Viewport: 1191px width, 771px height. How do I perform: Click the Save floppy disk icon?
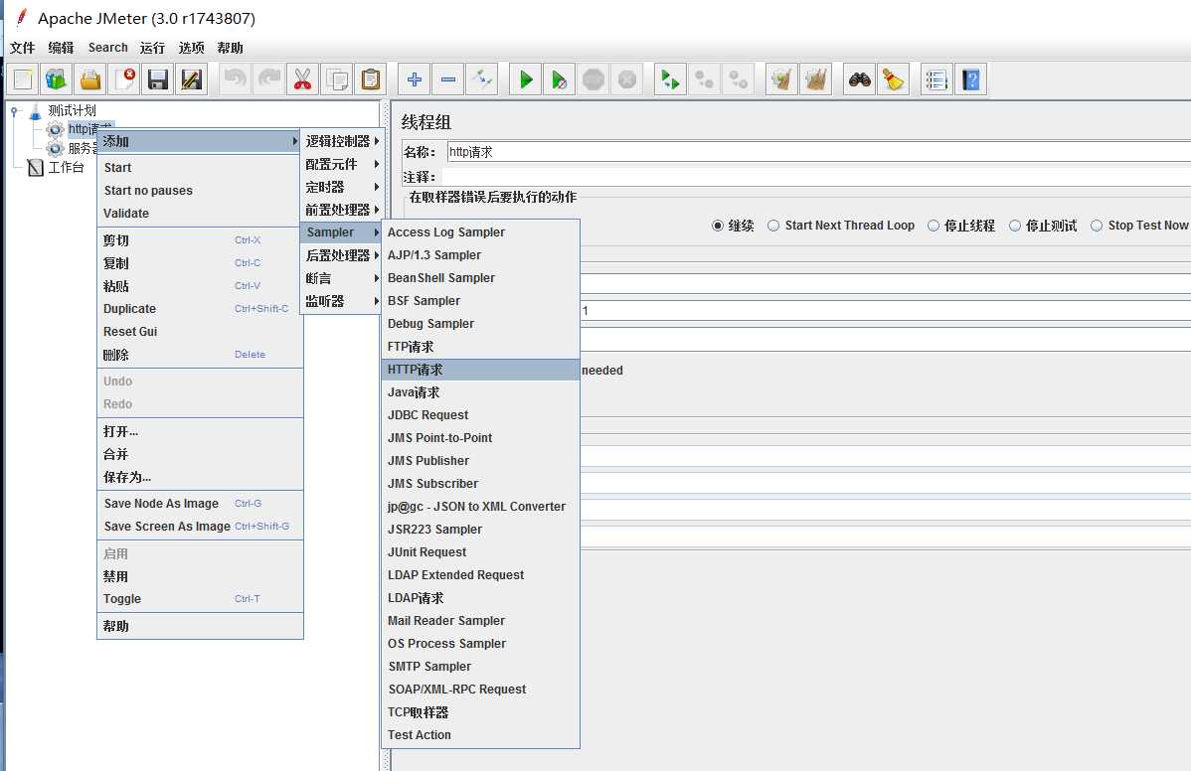click(x=158, y=79)
